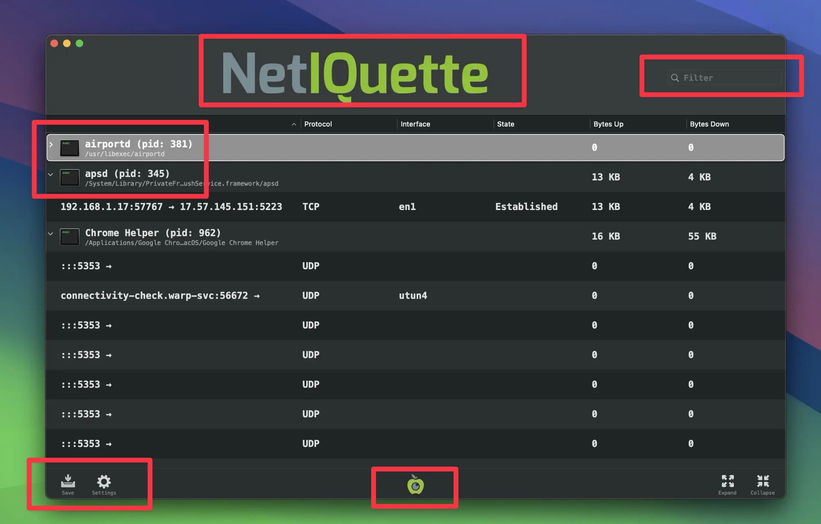Sort by Protocol column header
Screen dimensions: 821x524
tap(318, 124)
